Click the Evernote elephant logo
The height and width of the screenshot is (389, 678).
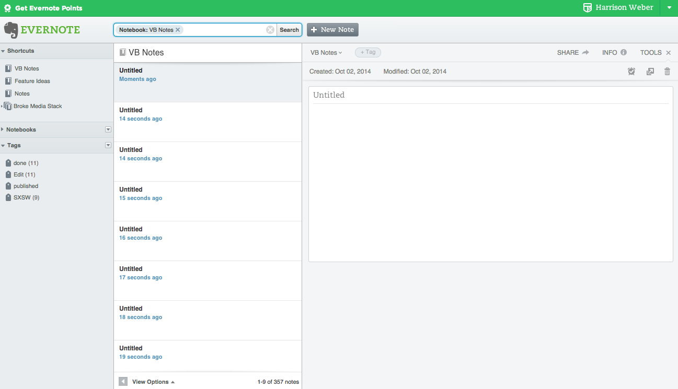point(11,30)
